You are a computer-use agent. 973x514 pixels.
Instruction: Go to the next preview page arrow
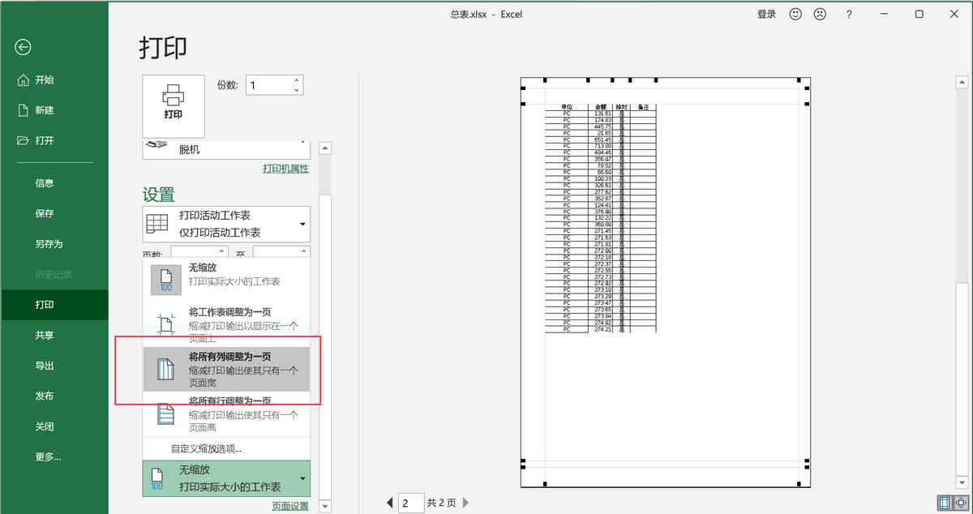point(466,503)
